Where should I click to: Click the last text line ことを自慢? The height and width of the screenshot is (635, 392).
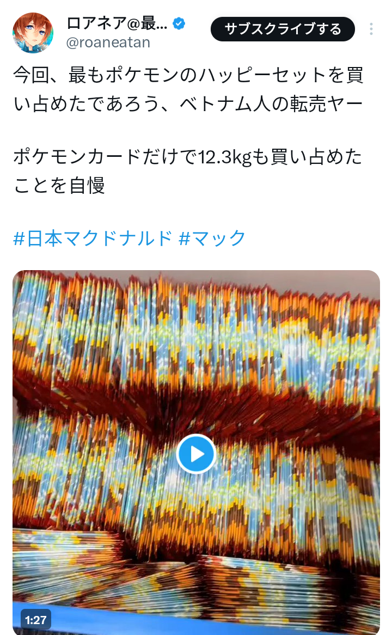coord(59,185)
